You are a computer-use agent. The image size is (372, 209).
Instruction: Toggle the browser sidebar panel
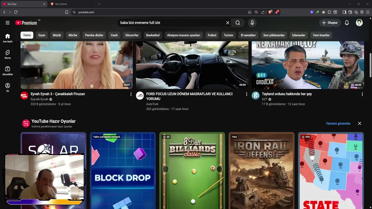tap(344, 12)
